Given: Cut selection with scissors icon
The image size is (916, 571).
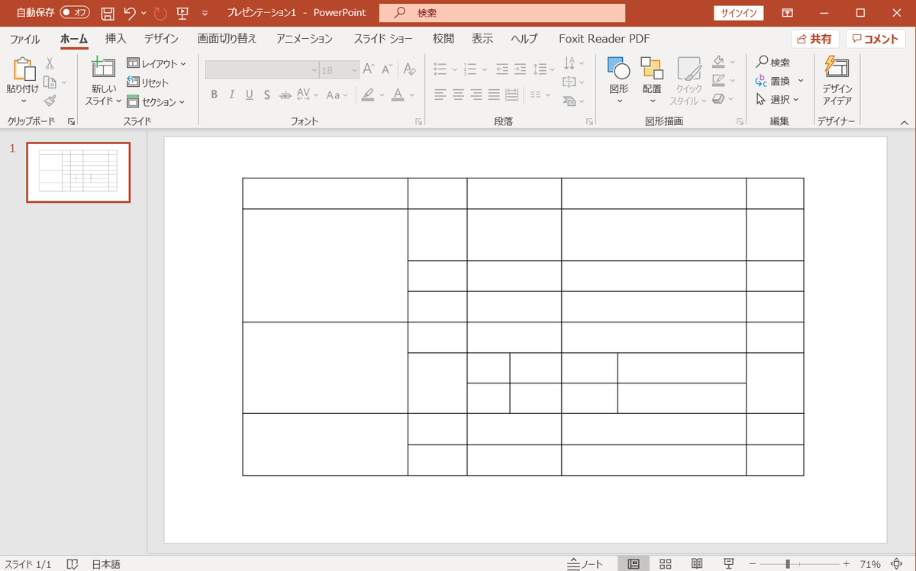Looking at the screenshot, I should pos(50,63).
